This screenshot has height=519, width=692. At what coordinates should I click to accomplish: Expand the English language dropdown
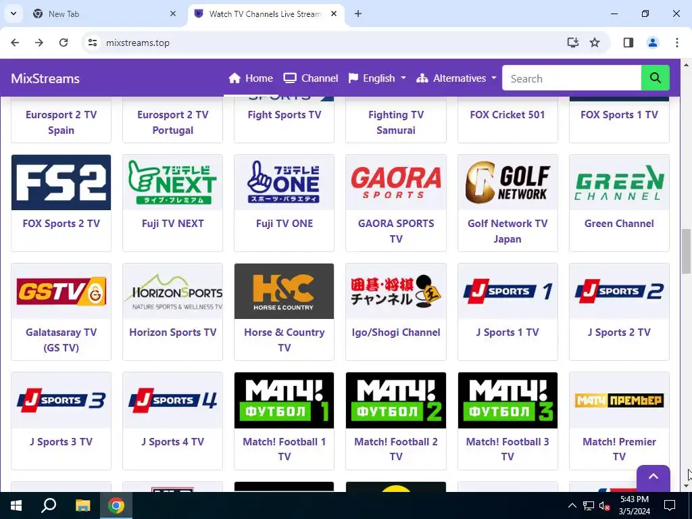377,78
